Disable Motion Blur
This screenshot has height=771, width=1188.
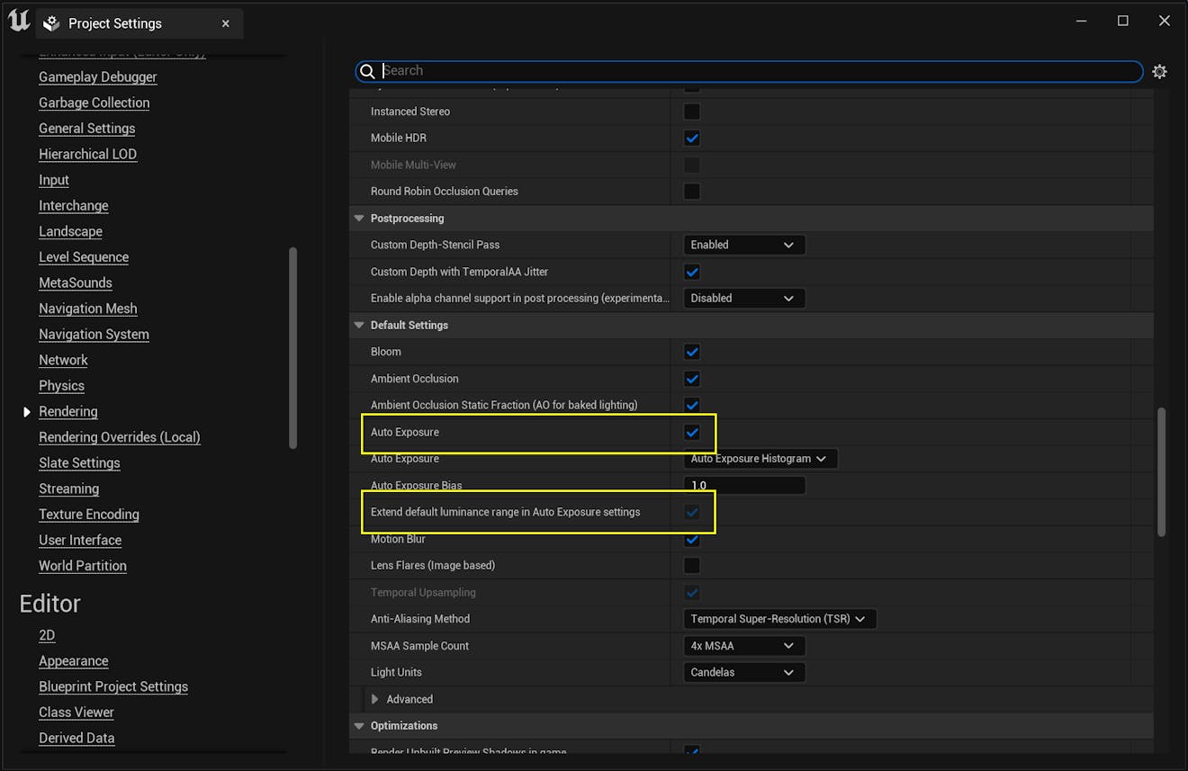point(691,539)
